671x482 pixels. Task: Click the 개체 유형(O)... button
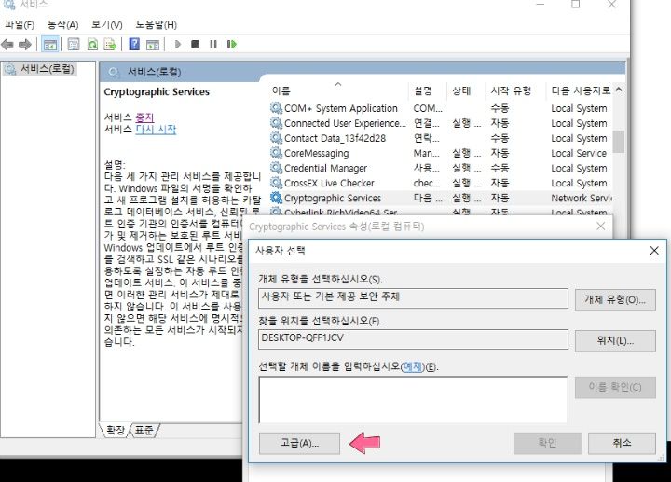[615, 299]
